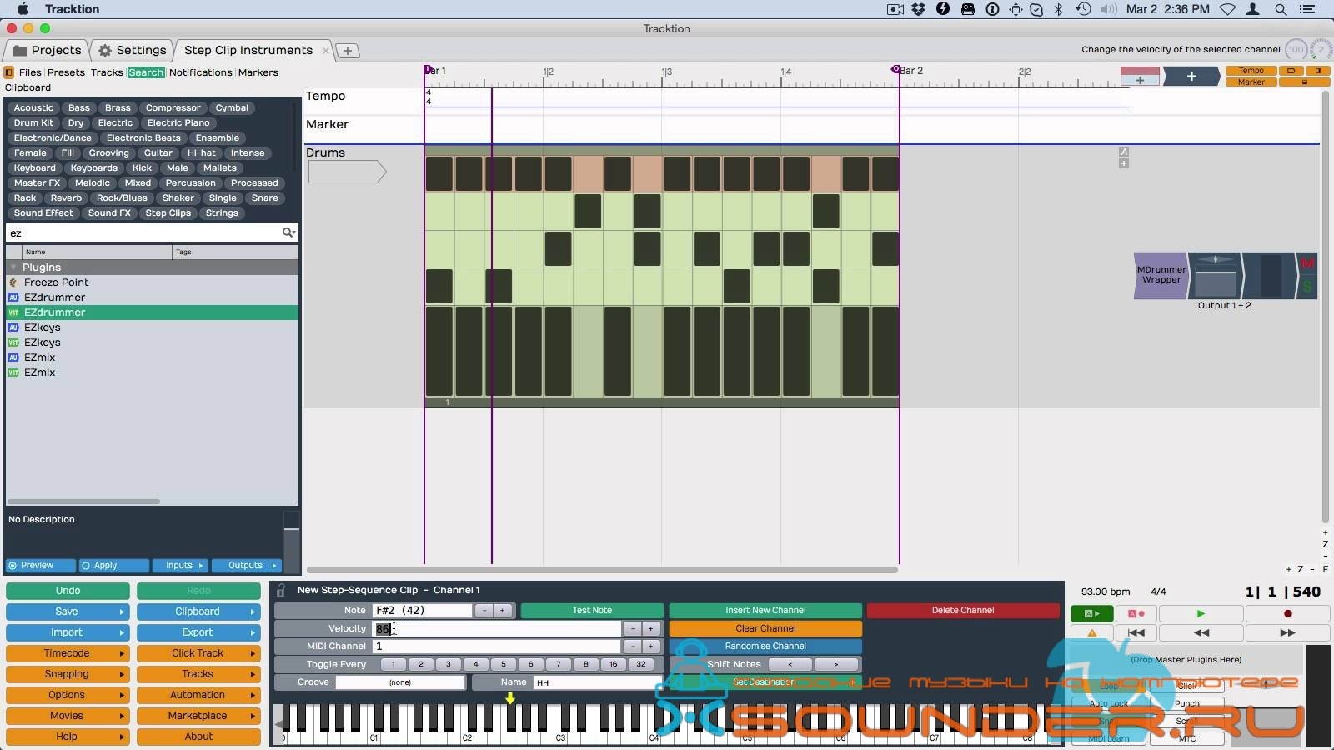The width and height of the screenshot is (1334, 750).
Task: Increase Note value with its plus stepper
Action: [502, 611]
